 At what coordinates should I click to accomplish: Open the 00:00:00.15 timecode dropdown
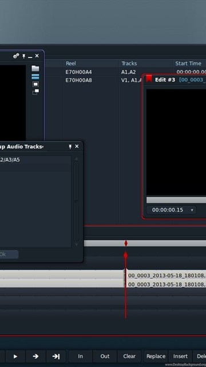pos(192,210)
